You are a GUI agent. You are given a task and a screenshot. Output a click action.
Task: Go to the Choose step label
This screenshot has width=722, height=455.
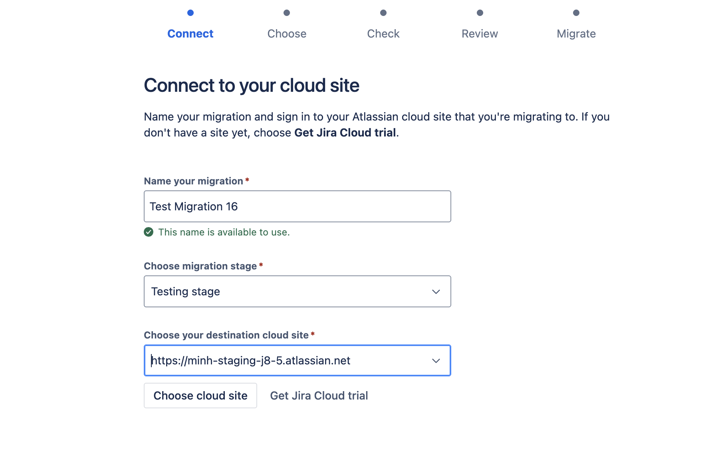click(287, 34)
